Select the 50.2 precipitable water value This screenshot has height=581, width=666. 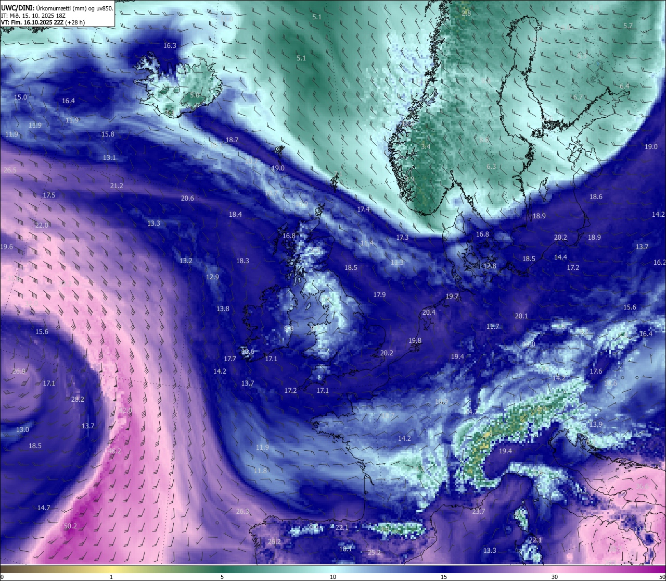pos(70,526)
